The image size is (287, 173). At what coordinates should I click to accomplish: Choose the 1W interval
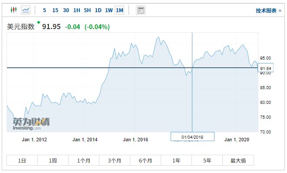click(x=109, y=10)
